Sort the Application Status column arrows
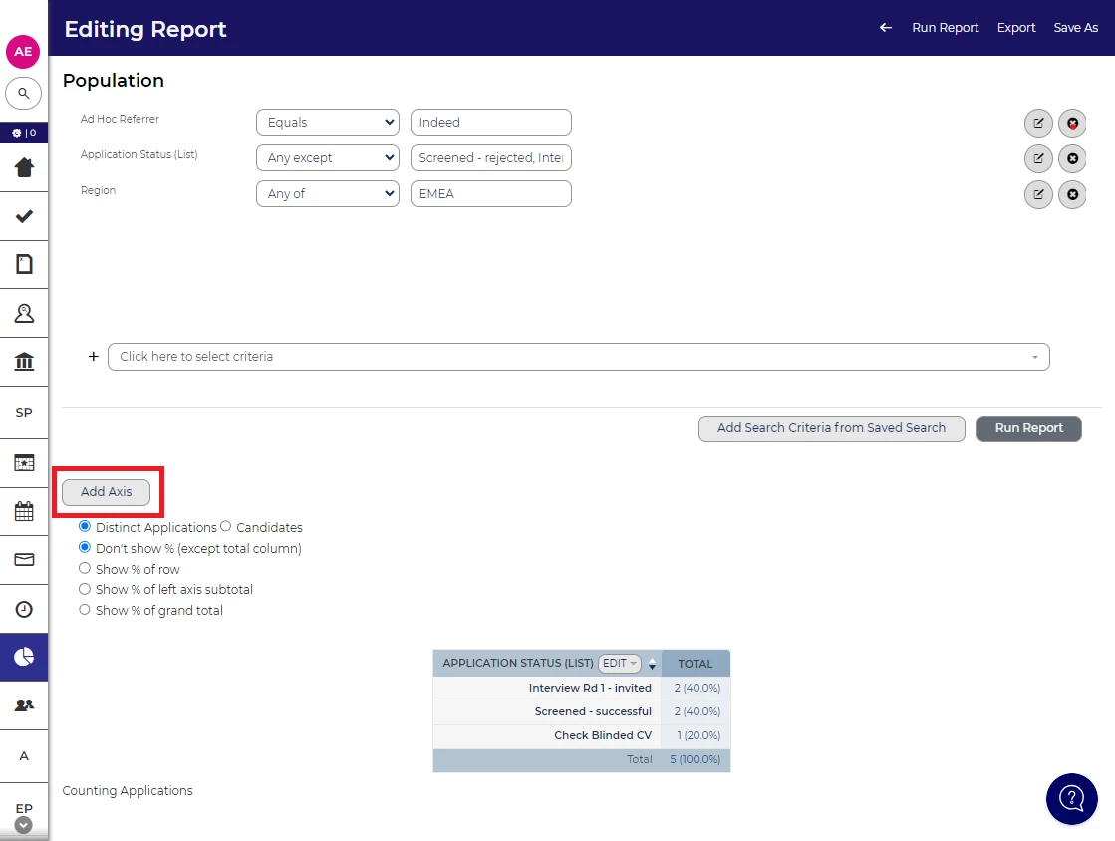Screen dimensions: 1115x841 pos(652,665)
